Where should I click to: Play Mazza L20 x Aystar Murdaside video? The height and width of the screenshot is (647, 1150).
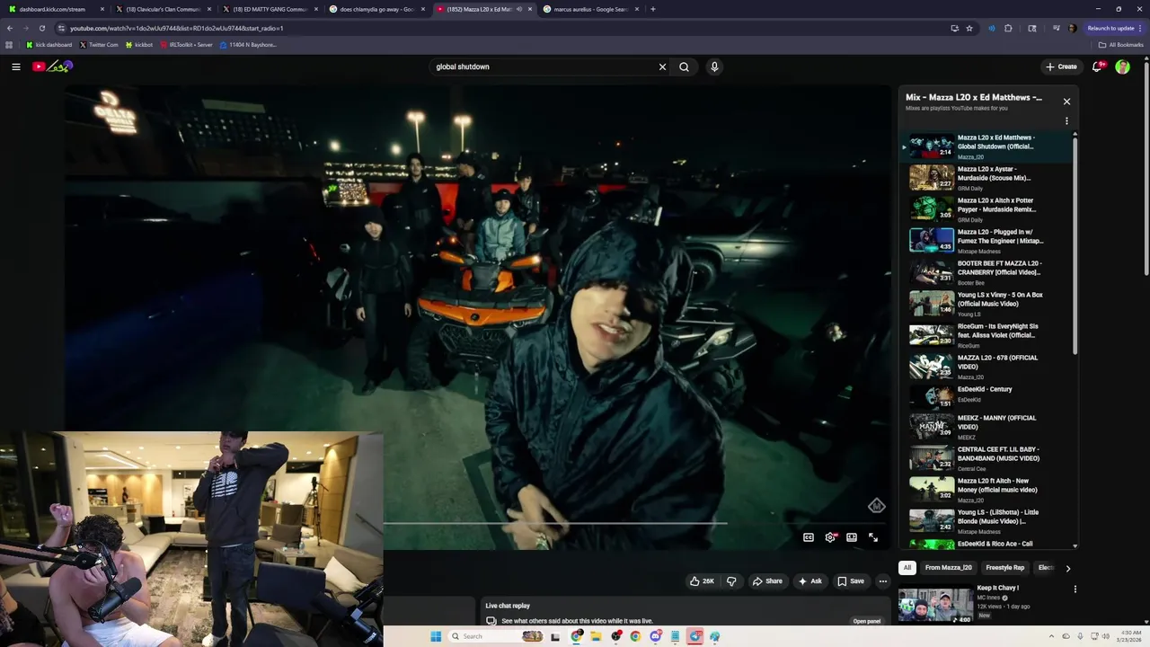[x=932, y=178]
